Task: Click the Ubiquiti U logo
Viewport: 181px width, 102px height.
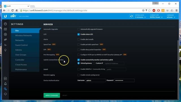Action: [x=5, y=16]
